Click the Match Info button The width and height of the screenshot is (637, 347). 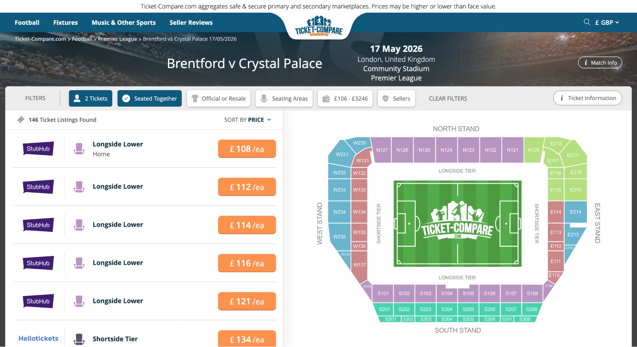[x=600, y=62]
